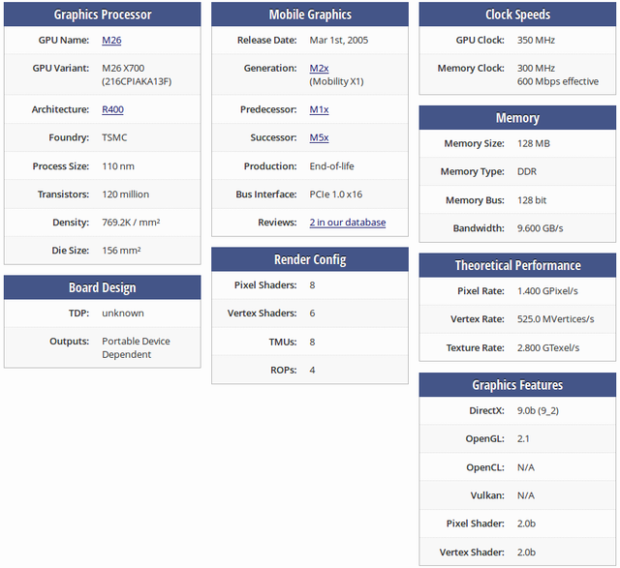Click the Vulkan value 'N/A'
This screenshot has height=568, width=620.
pyautogui.click(x=525, y=495)
